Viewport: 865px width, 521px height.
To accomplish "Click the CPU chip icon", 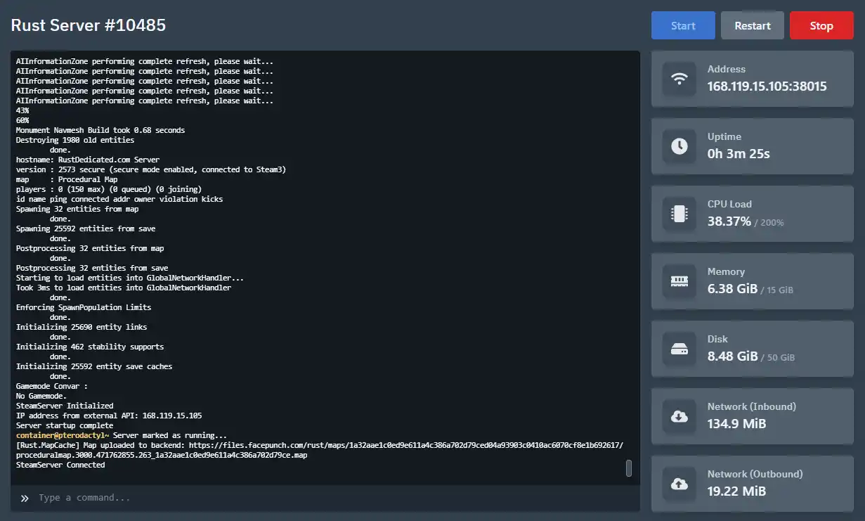I will point(679,214).
